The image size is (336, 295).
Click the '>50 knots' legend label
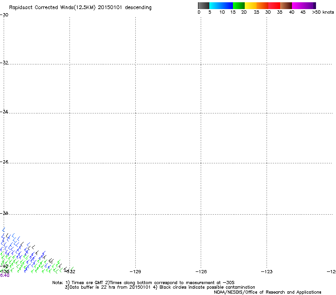tap(323, 12)
